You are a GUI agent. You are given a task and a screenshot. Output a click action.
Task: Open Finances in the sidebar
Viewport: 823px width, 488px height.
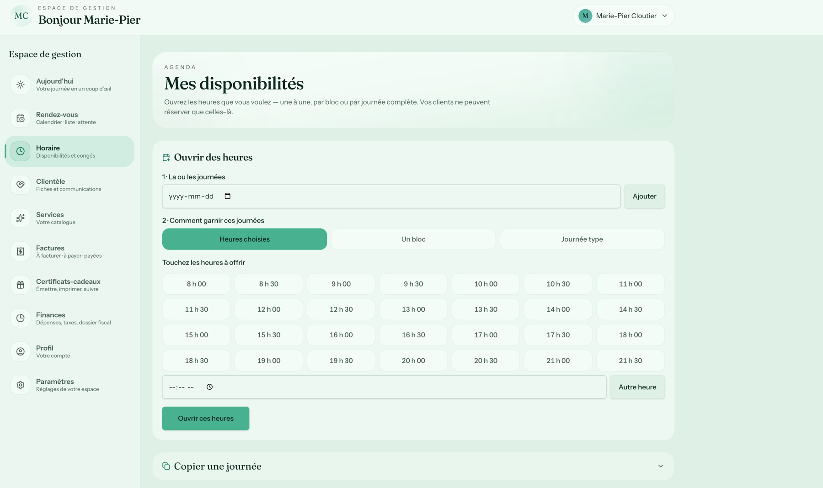tap(69, 318)
